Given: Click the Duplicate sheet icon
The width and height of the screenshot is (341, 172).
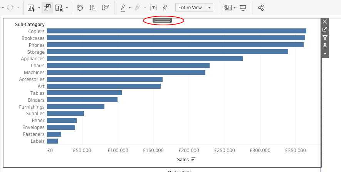Looking at the screenshot, I should [47, 8].
